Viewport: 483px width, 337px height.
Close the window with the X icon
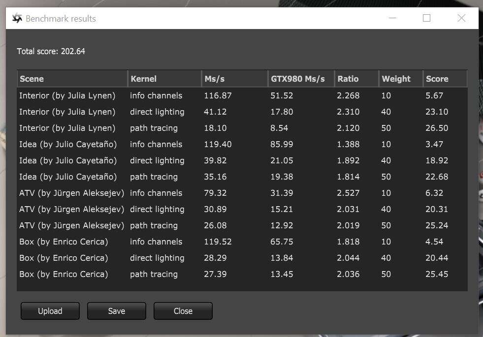coord(461,18)
